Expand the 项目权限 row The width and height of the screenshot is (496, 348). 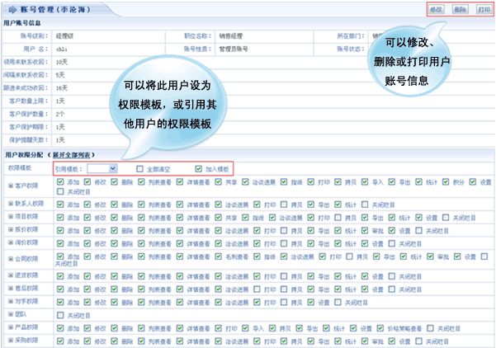click(11, 217)
